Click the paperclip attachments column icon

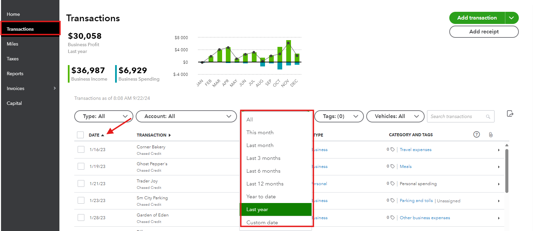pos(491,135)
